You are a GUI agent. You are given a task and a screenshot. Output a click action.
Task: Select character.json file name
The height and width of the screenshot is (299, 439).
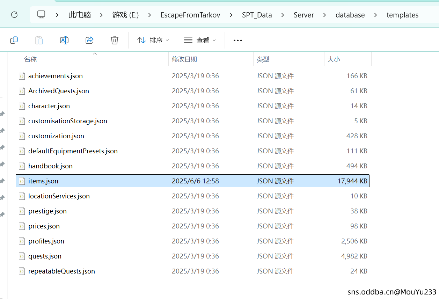pos(49,106)
